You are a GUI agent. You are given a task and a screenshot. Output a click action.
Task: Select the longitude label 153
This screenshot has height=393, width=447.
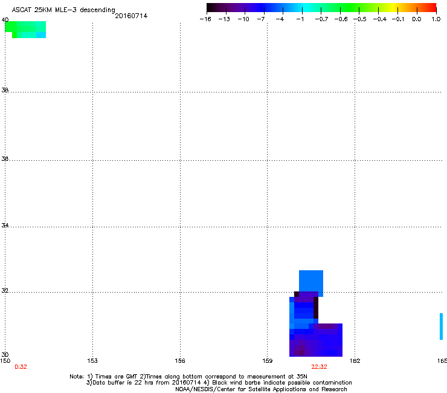[92, 361]
